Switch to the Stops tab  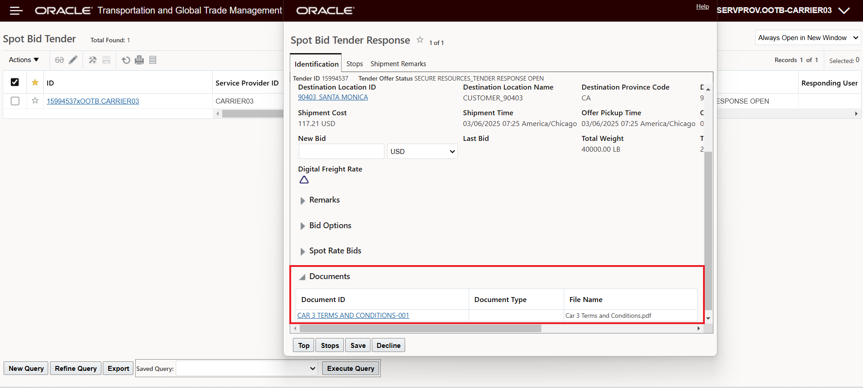tap(355, 64)
